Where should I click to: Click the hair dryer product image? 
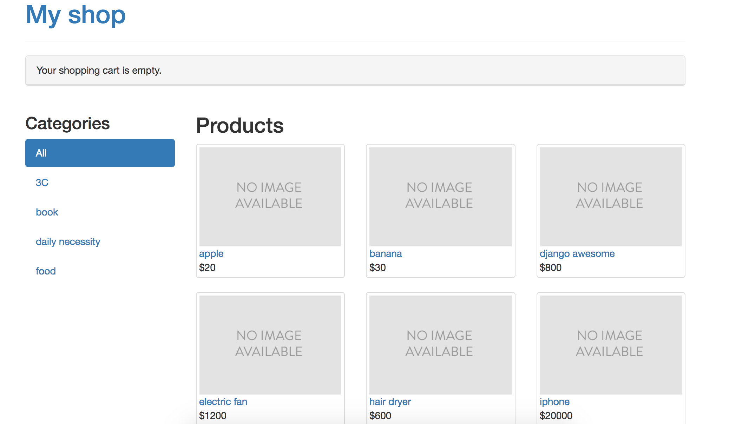pyautogui.click(x=440, y=345)
